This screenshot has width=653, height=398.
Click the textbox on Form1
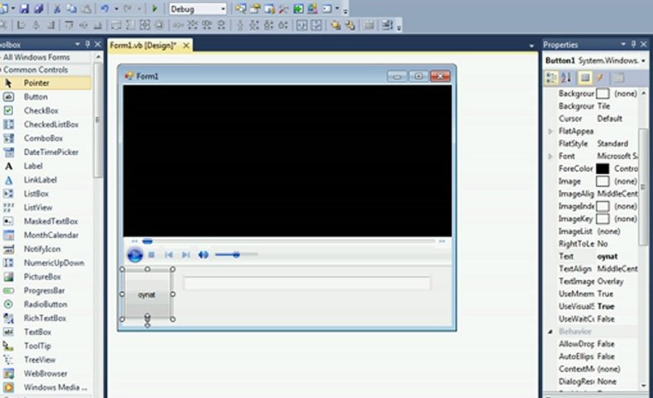tap(307, 283)
